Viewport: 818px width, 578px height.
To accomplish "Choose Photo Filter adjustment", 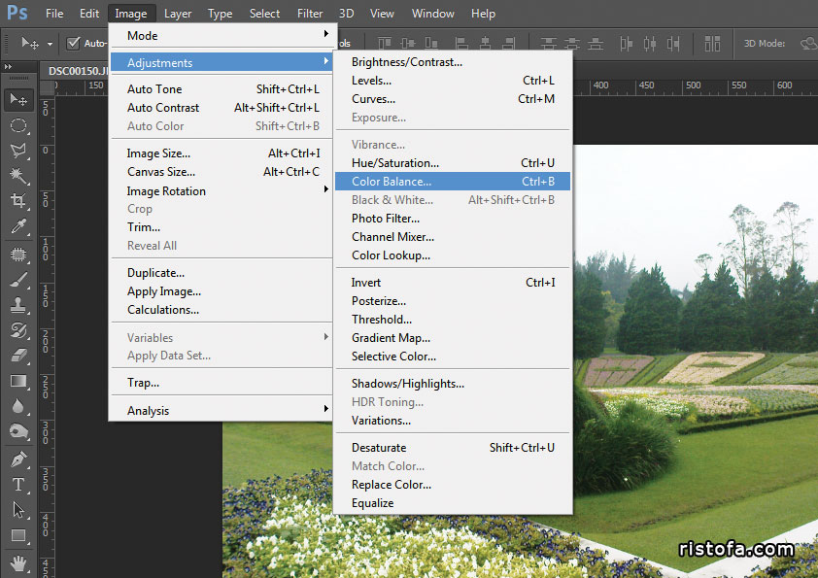I will click(453, 218).
